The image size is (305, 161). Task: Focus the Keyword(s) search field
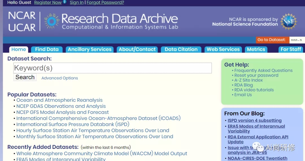(x=112, y=68)
